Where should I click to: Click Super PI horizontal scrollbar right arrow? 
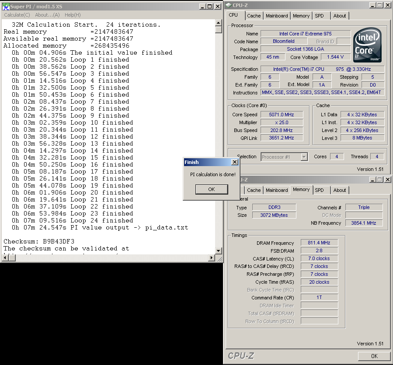click(212, 258)
